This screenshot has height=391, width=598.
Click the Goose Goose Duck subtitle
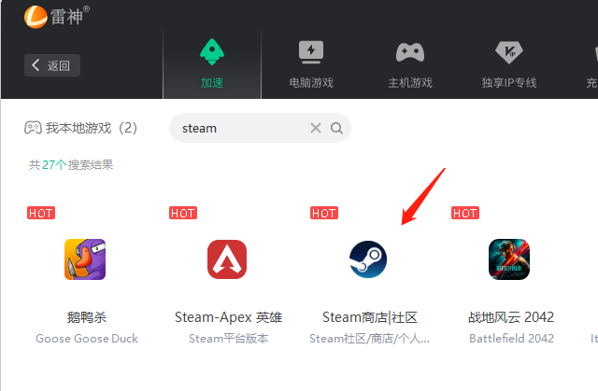tap(87, 339)
